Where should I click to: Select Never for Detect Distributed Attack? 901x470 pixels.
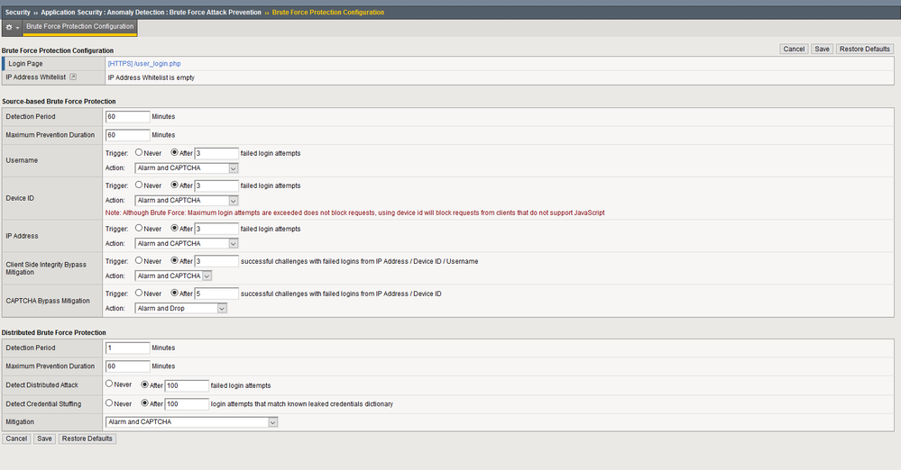(108, 384)
